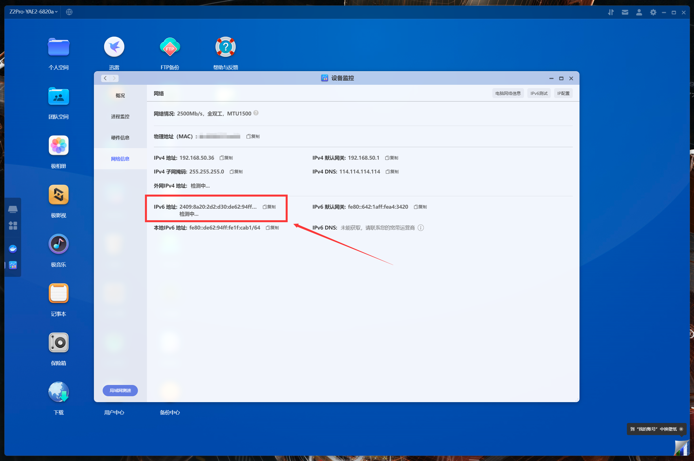Open the 迅雷 app icon
694x461 pixels.
(114, 47)
